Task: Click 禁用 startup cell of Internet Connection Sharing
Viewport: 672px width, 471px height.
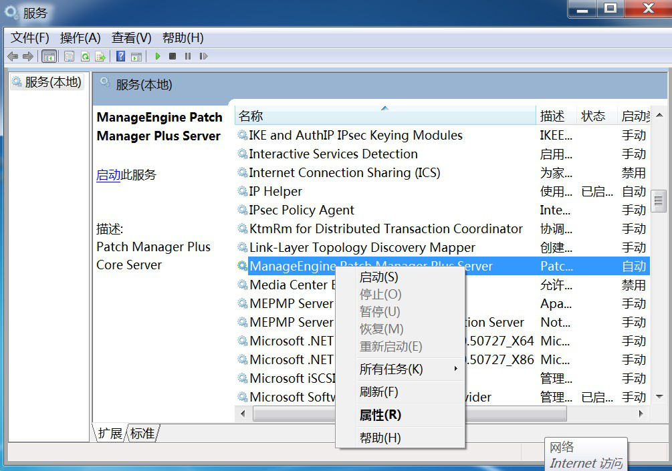Action: tap(634, 172)
